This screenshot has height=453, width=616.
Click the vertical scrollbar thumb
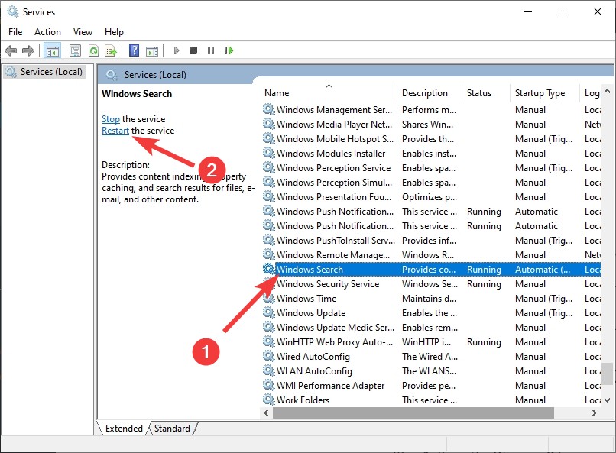click(x=608, y=374)
